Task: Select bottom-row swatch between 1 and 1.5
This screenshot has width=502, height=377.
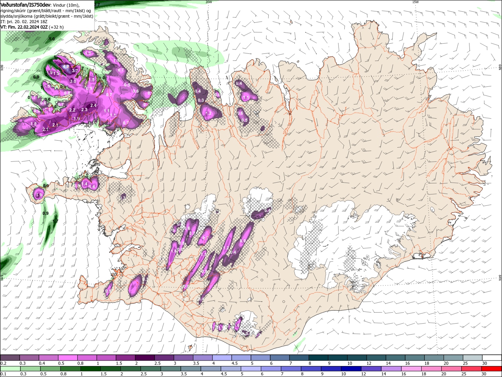Action: [90, 369]
